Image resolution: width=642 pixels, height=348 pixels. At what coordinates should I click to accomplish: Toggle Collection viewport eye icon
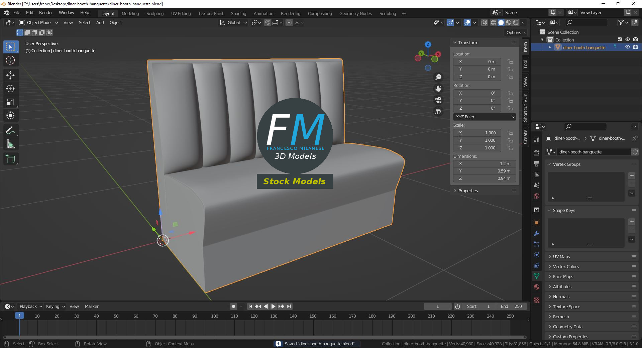(628, 39)
